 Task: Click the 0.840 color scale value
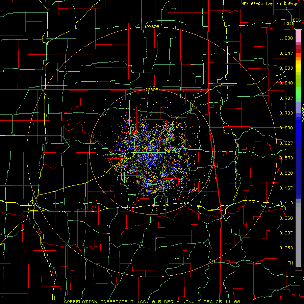tap(286, 83)
